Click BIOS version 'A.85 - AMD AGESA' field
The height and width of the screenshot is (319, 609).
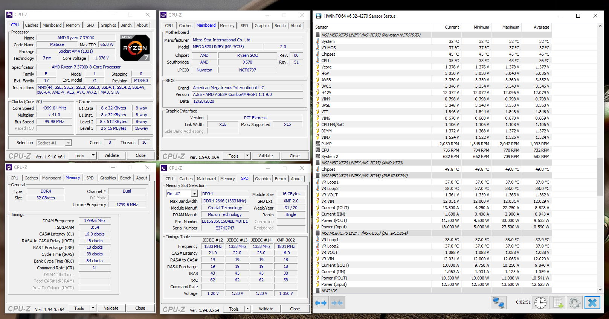(x=247, y=94)
